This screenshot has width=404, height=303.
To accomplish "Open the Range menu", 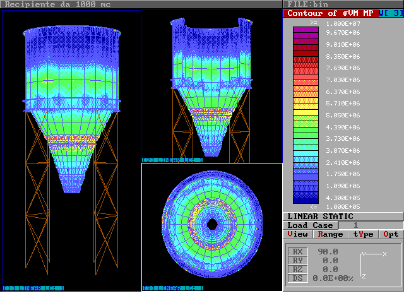I will pyautogui.click(x=330, y=234).
